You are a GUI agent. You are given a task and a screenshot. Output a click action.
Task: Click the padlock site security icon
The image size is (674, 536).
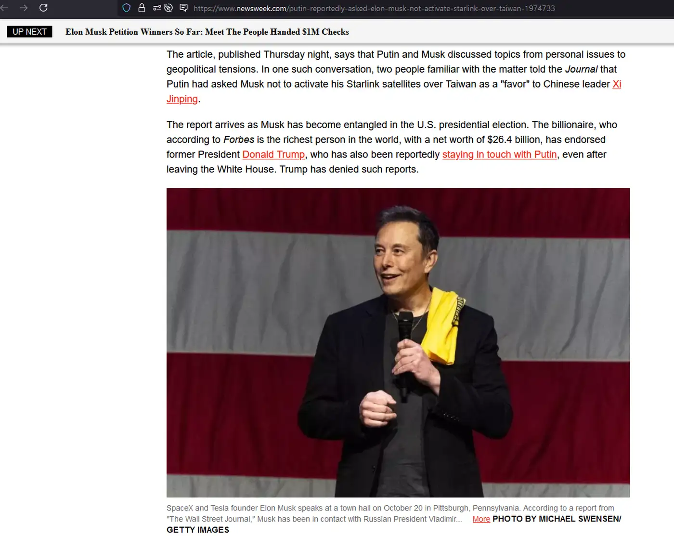tap(142, 8)
